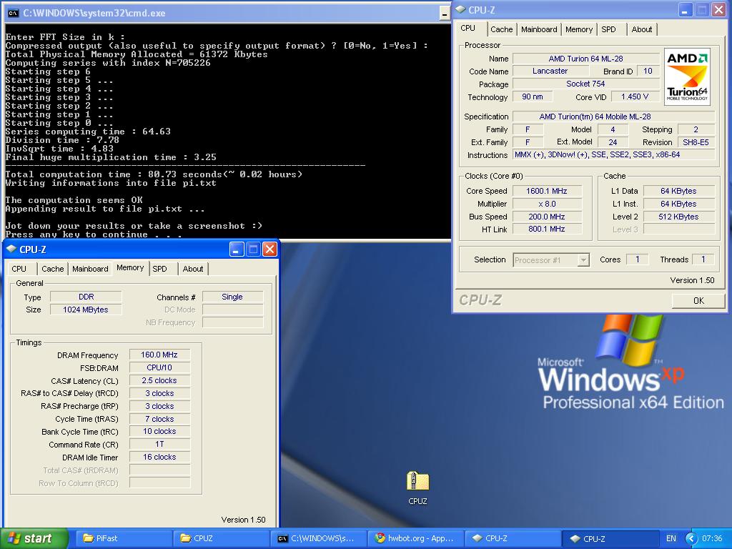Screen dimensions: 732x549
Task: Activate the cmd.exe taskbar button
Action: [318, 538]
